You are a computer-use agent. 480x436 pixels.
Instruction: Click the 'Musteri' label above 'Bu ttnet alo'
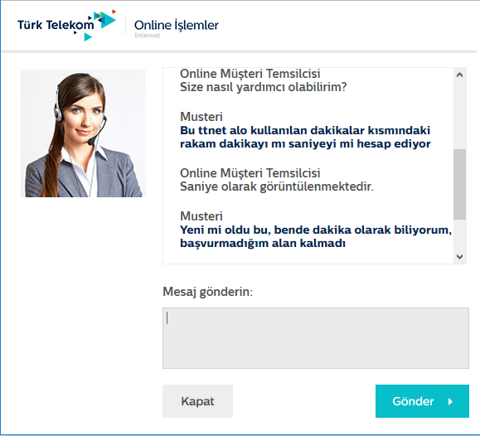[x=201, y=117]
